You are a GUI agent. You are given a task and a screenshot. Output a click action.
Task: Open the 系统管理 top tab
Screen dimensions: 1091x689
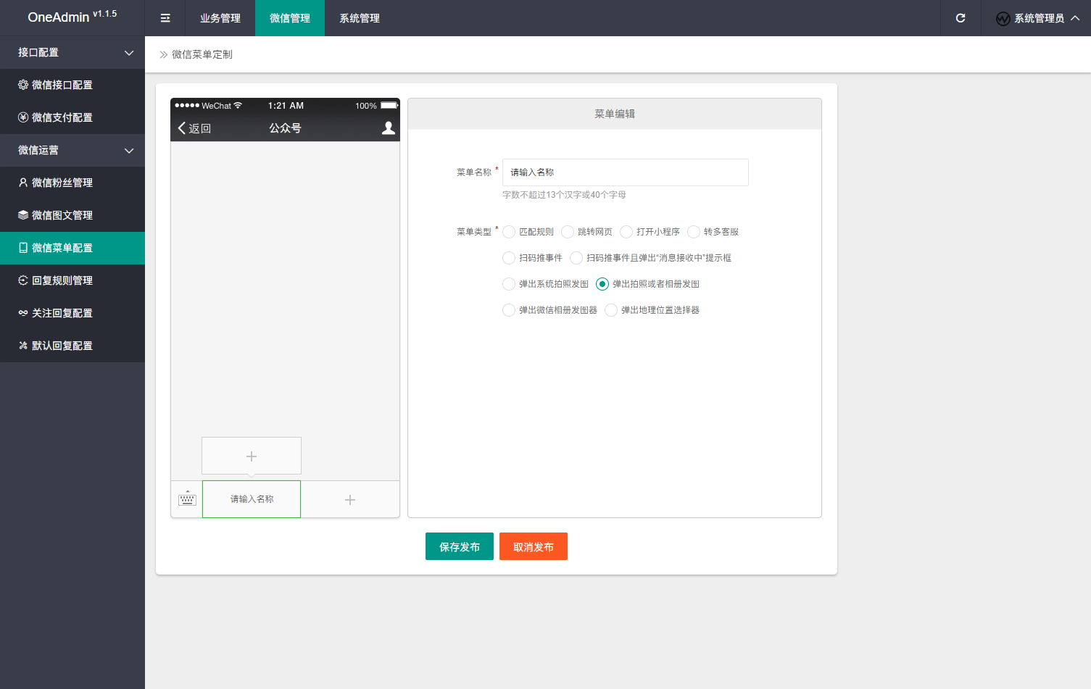click(360, 18)
